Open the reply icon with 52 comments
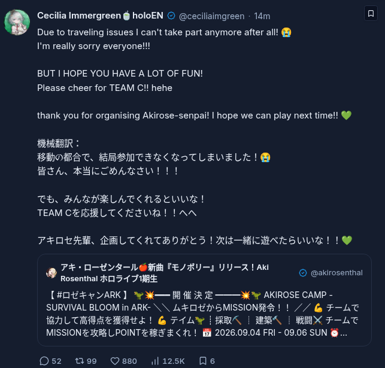Viewport: 385px width, 368px height. [x=44, y=361]
